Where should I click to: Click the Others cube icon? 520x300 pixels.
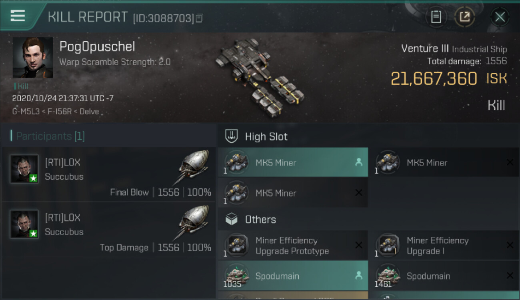click(232, 220)
